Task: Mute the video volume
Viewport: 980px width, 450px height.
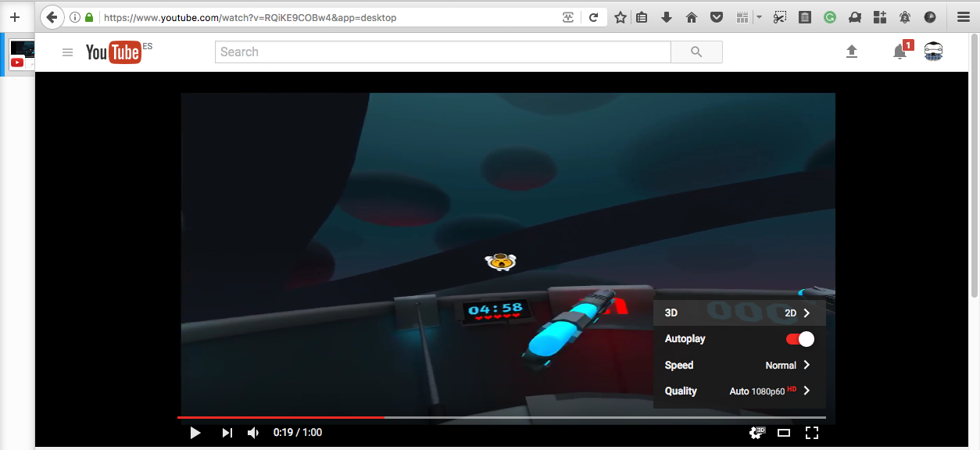Action: pyautogui.click(x=253, y=433)
